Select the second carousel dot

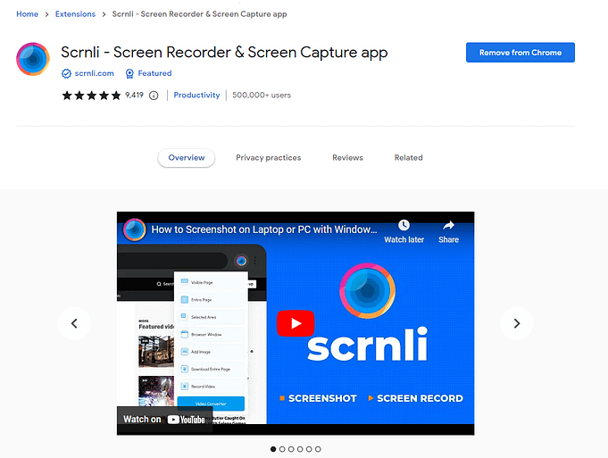tap(282, 449)
